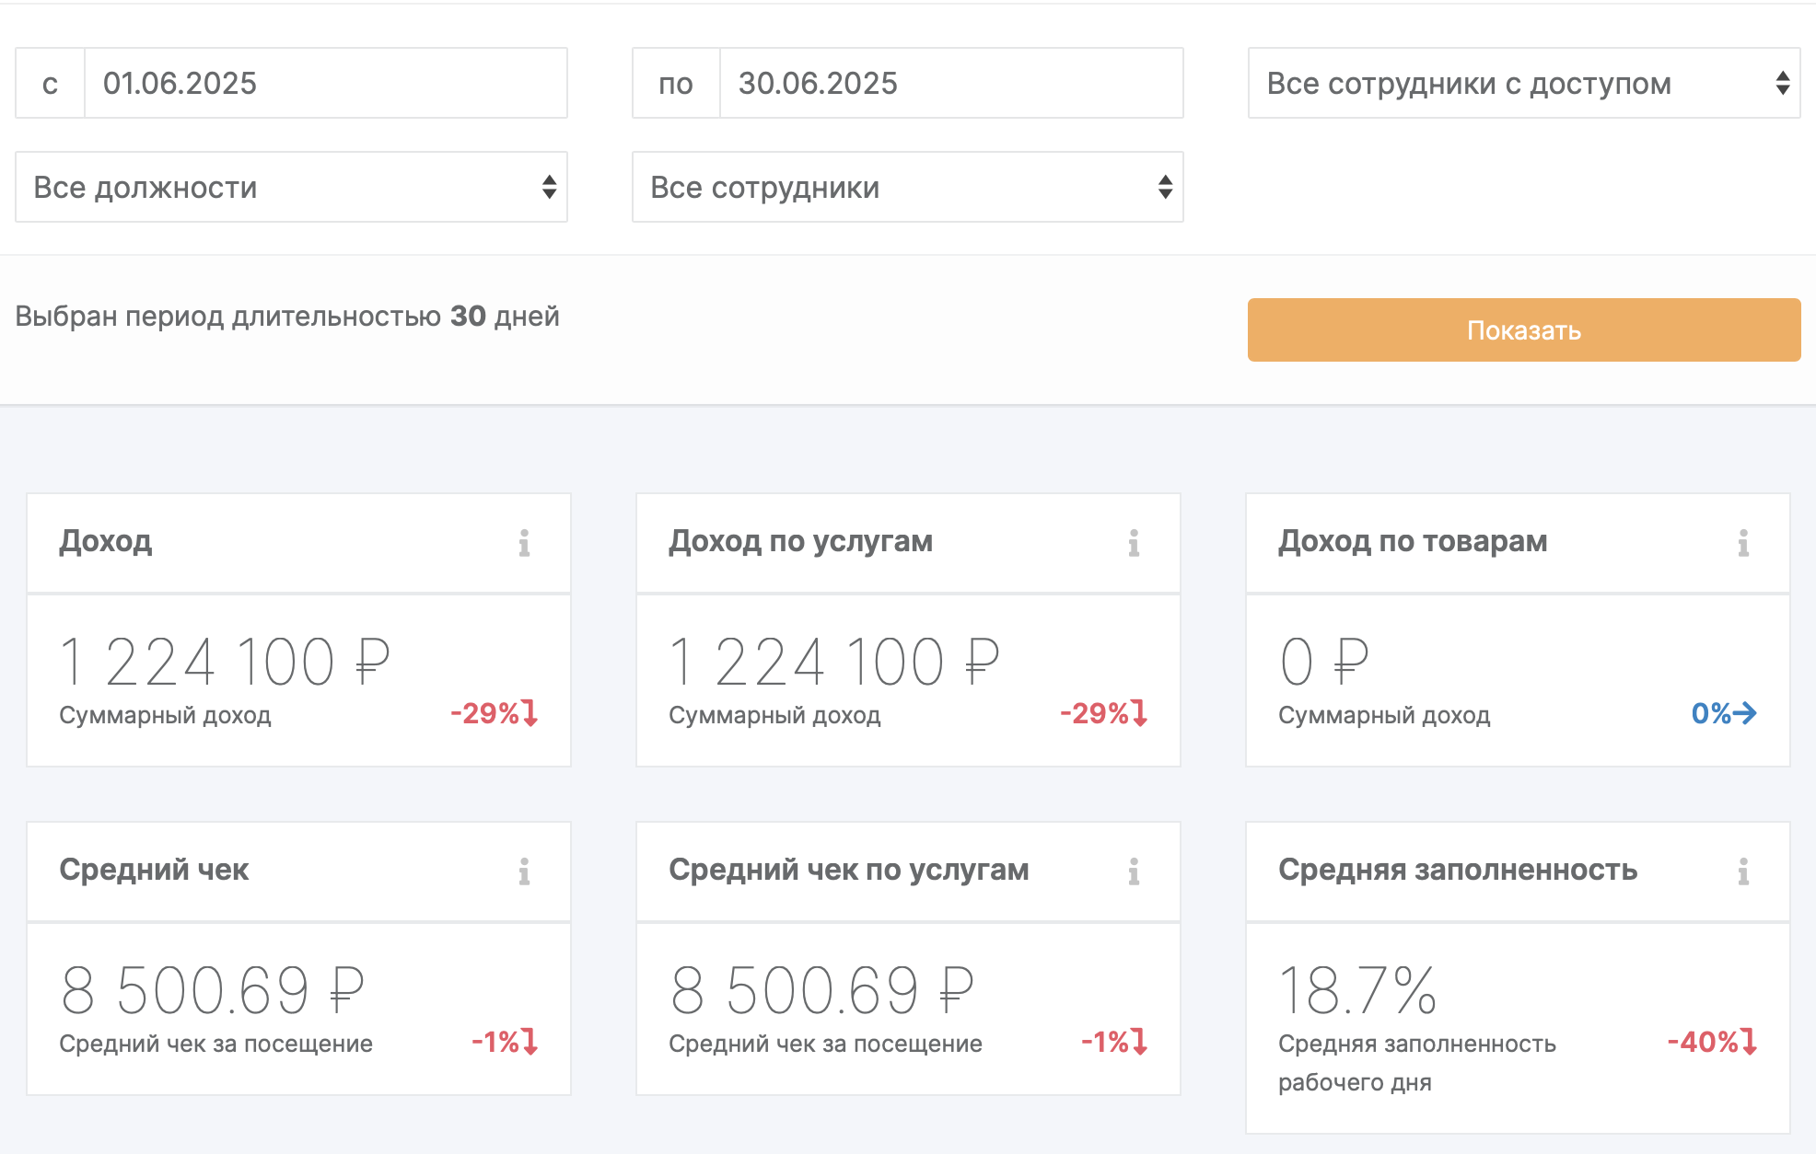Click -1% trend arrow in Средний чек card
Screen dimensions: 1816x1154
tap(530, 1042)
